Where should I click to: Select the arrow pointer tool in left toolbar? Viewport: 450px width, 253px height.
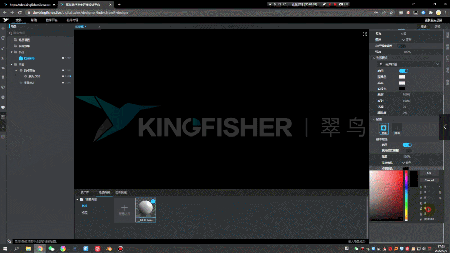pyautogui.click(x=3, y=58)
